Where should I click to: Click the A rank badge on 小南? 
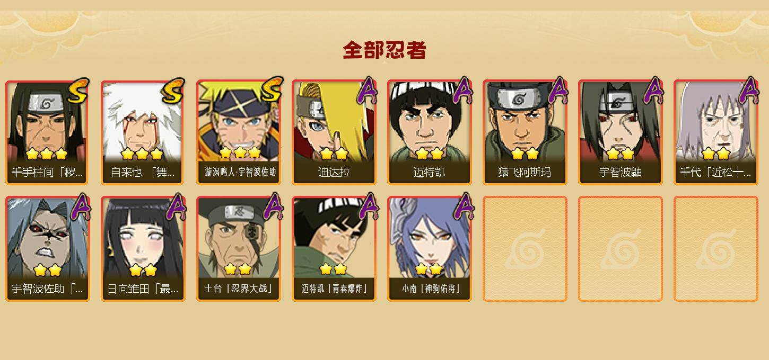(x=464, y=207)
